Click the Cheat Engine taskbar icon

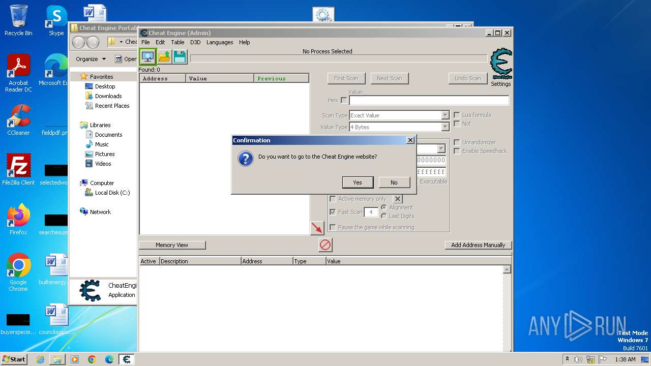pyautogui.click(x=127, y=359)
